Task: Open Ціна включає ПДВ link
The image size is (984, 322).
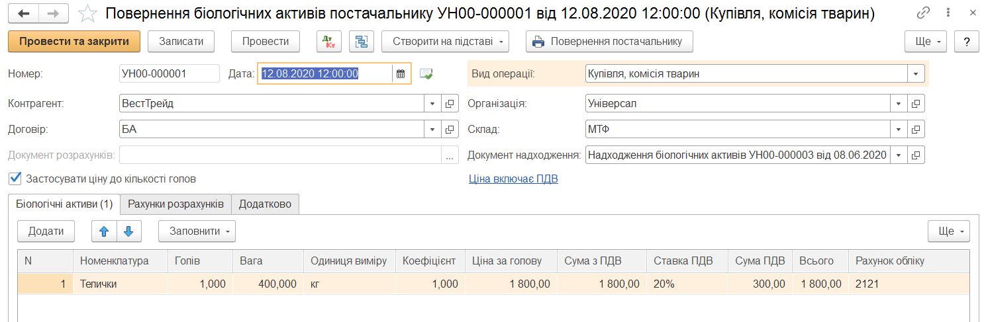Action: tap(513, 179)
